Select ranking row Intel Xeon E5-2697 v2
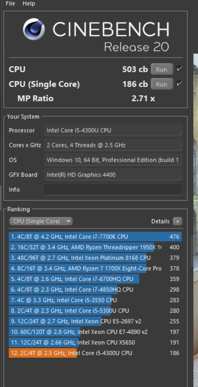 [95, 321]
